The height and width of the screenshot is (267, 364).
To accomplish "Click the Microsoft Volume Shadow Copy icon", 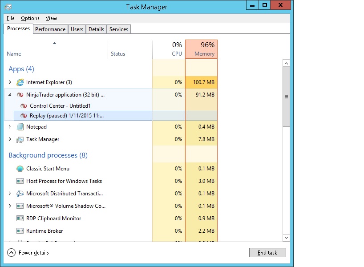I will (x=20, y=206).
